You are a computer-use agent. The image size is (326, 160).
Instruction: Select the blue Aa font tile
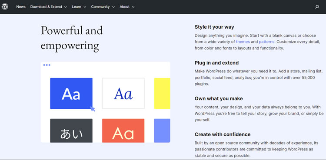coord(71,93)
